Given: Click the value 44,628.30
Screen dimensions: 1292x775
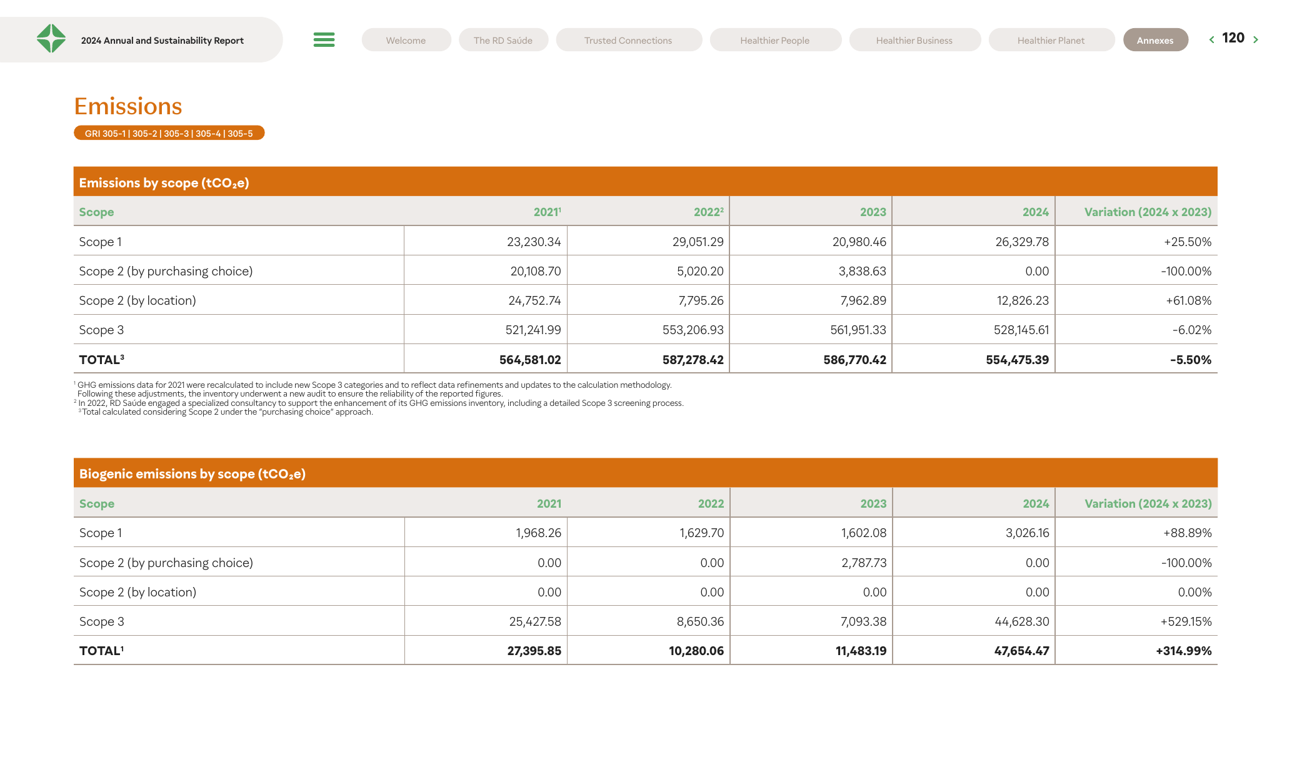Looking at the screenshot, I should (x=1021, y=621).
